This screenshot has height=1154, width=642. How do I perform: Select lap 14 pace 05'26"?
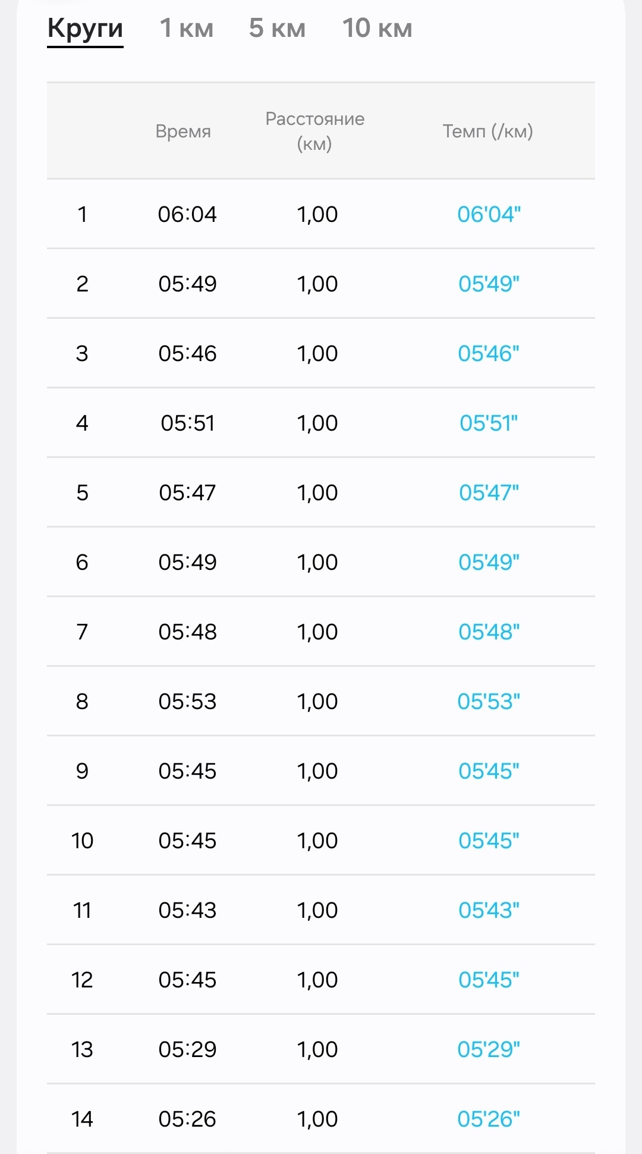click(489, 1119)
